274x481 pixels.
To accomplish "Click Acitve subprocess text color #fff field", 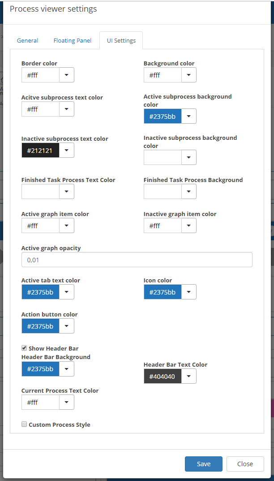I will click(40, 109).
